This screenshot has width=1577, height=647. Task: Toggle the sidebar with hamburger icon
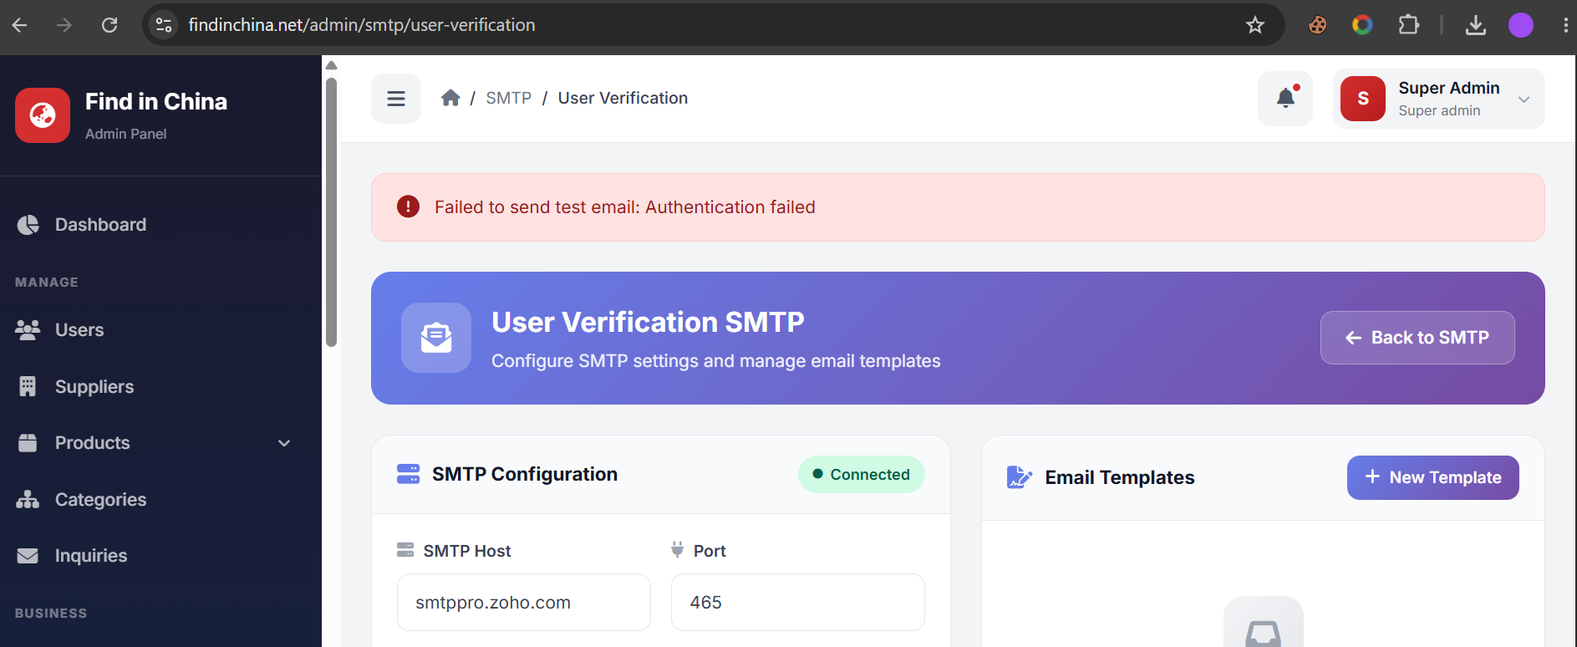point(396,99)
